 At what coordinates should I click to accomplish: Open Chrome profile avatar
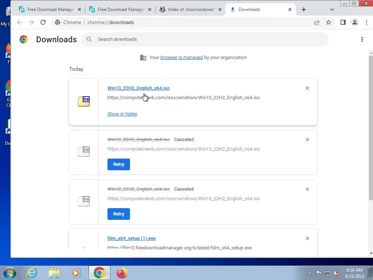355,22
